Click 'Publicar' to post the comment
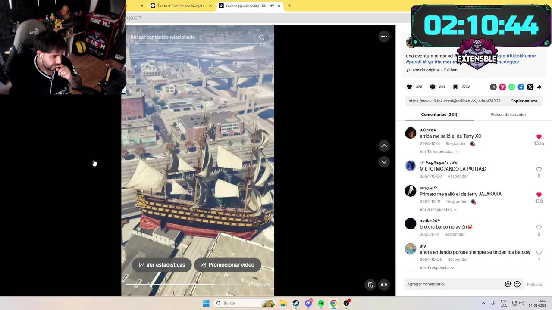This screenshot has height=310, width=552. coord(534,285)
